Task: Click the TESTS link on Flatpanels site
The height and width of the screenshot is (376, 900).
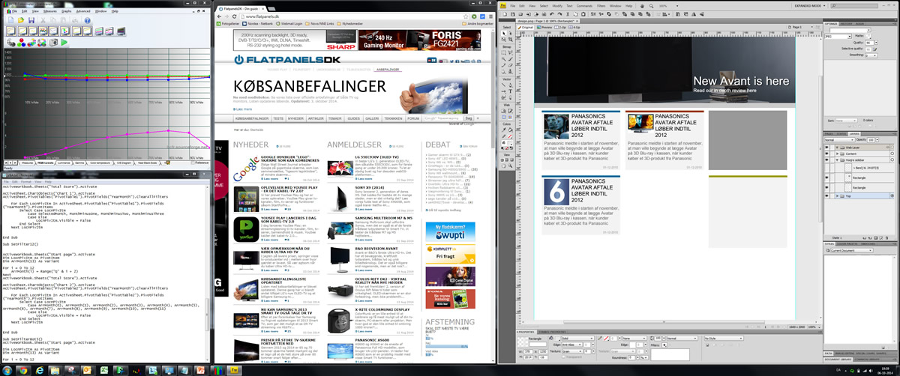Action: 278,118
